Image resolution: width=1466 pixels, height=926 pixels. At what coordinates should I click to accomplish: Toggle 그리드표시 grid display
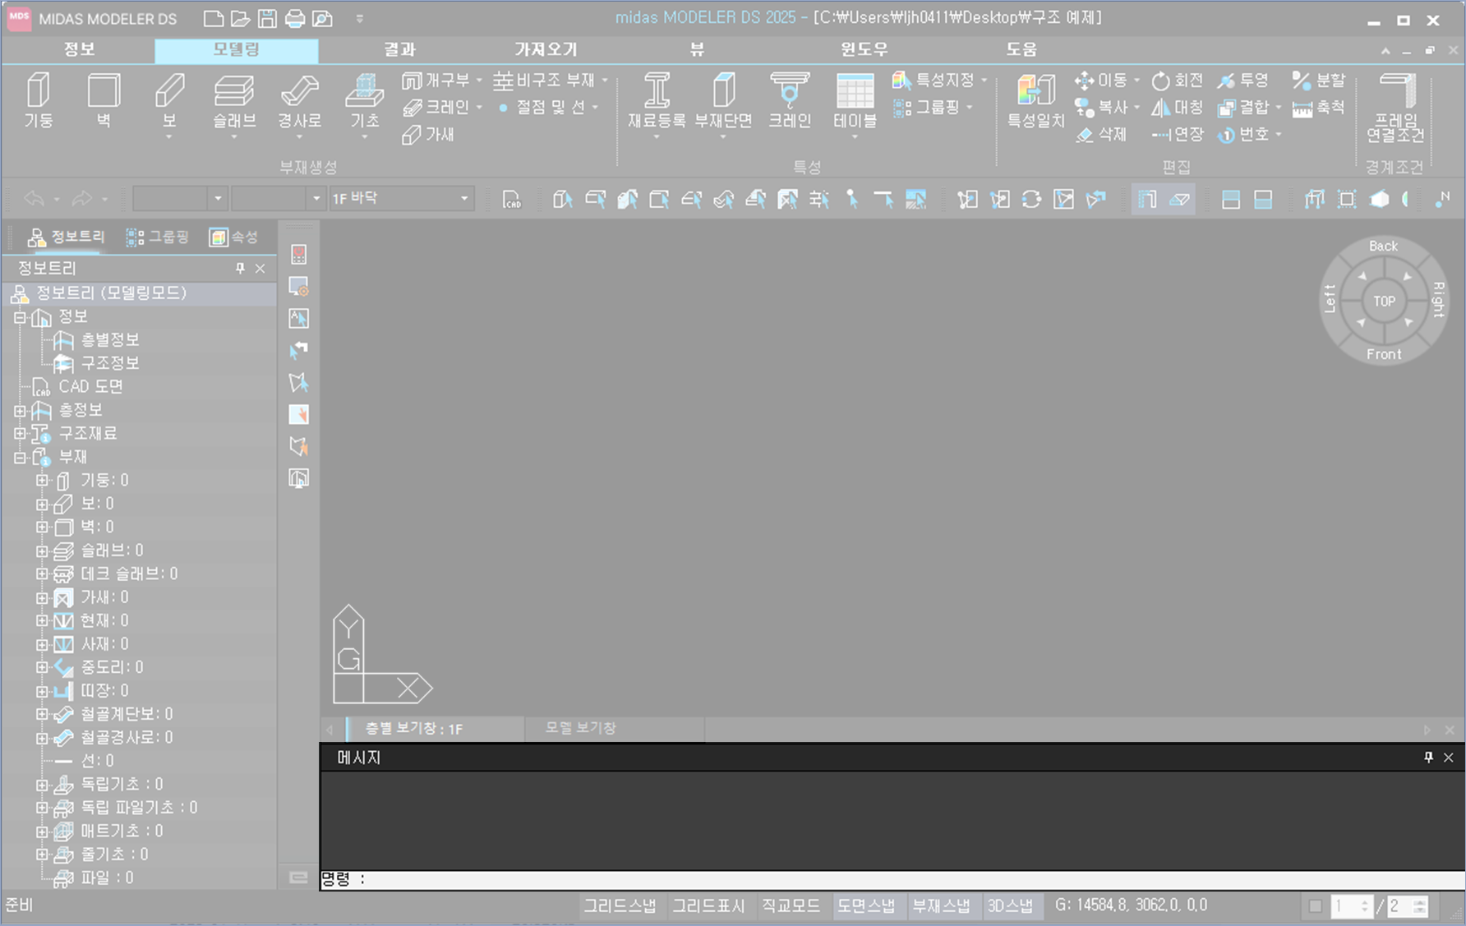click(708, 905)
